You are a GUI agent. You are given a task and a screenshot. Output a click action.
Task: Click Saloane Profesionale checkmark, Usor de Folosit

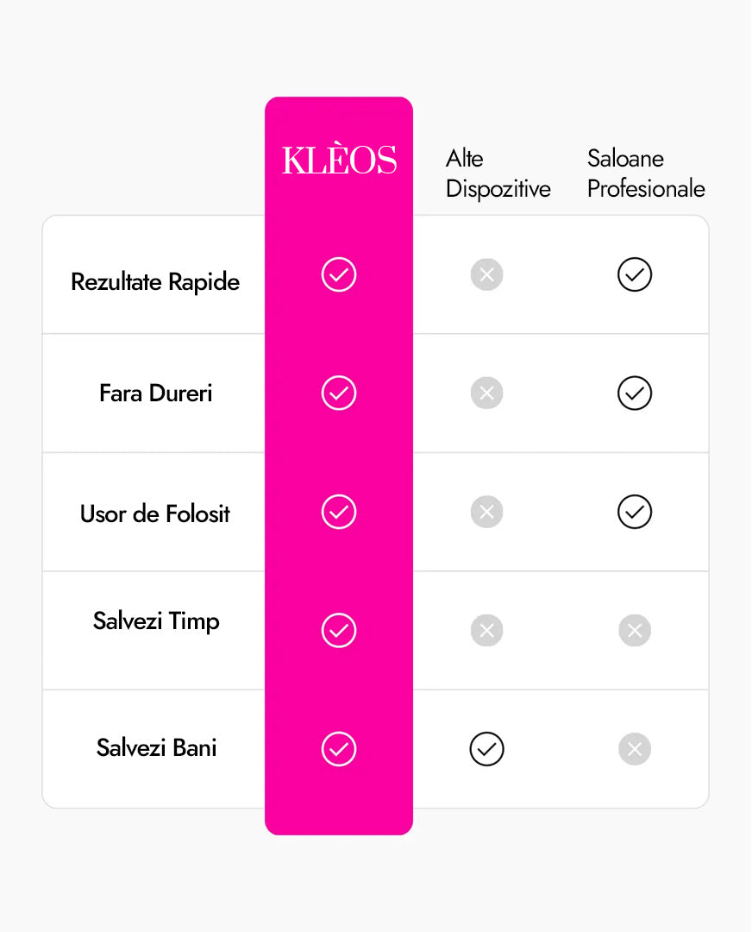[x=635, y=513]
